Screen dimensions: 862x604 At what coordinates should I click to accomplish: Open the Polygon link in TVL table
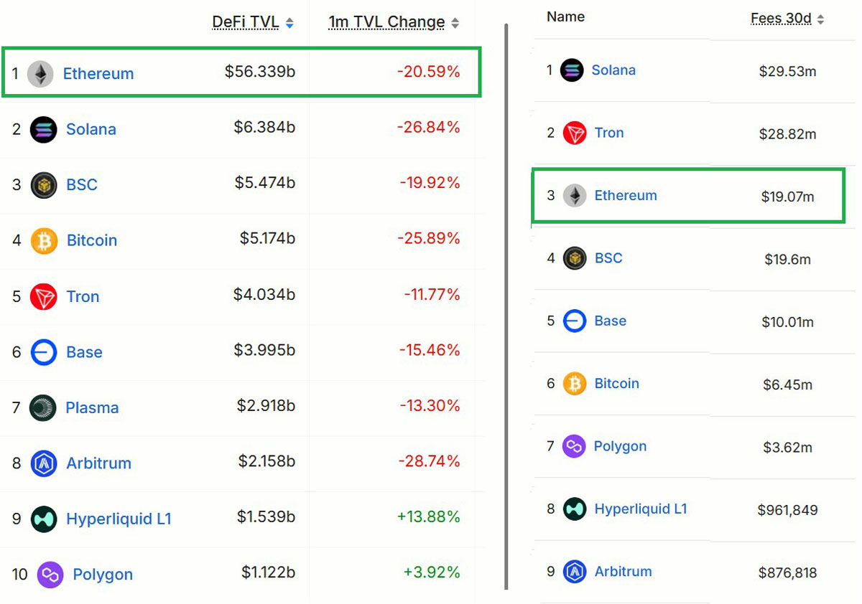tap(103, 575)
